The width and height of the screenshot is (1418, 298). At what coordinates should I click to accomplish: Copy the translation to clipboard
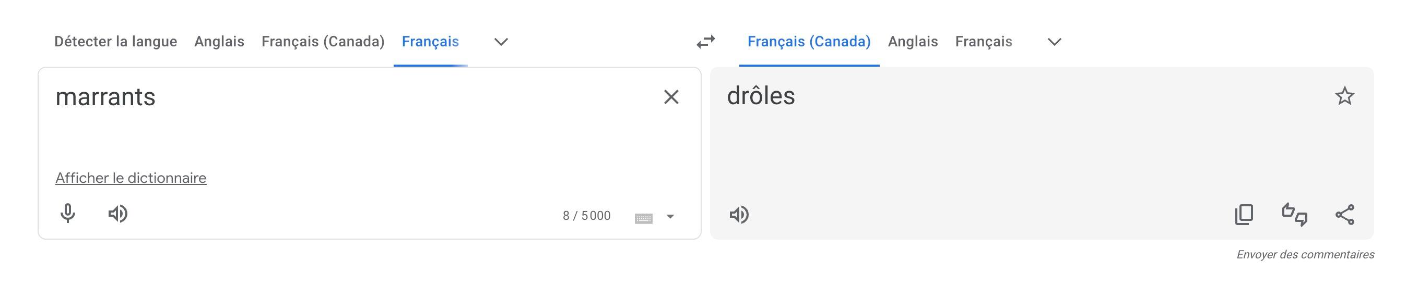coord(1244,215)
